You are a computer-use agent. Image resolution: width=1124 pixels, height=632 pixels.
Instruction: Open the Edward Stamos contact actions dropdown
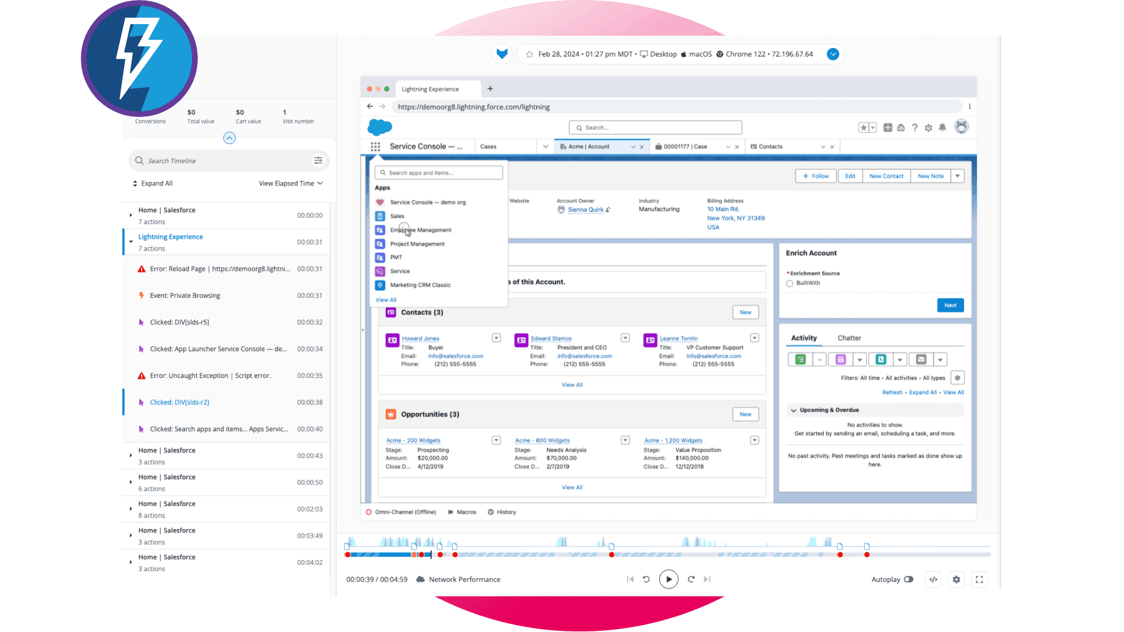[x=625, y=338]
